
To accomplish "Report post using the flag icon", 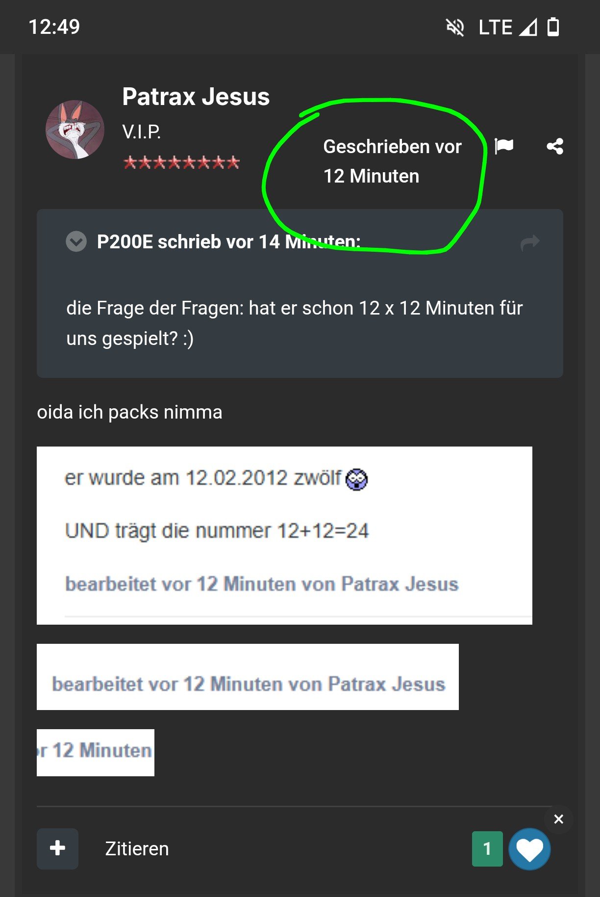I will pyautogui.click(x=504, y=146).
